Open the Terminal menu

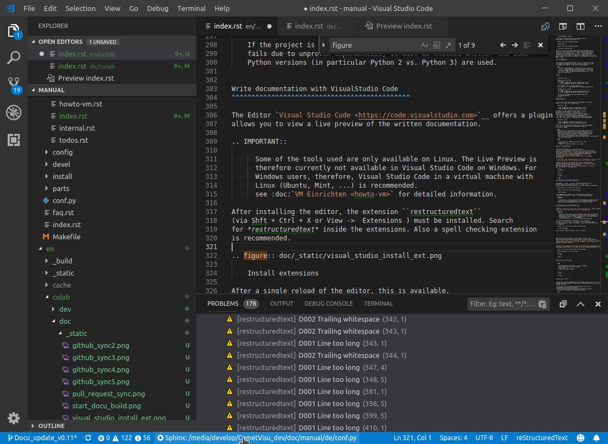(x=192, y=9)
